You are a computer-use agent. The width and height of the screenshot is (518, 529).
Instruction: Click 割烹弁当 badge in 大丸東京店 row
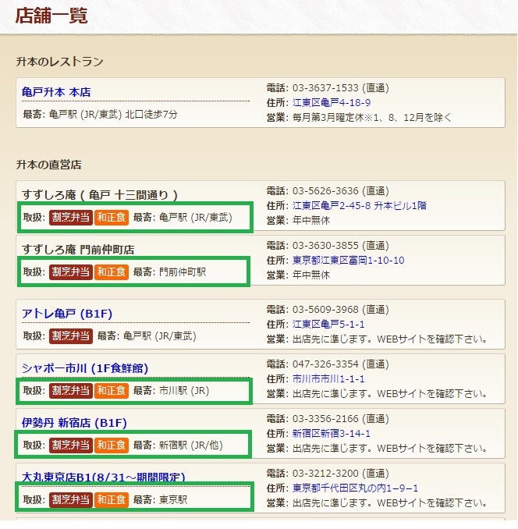(x=71, y=500)
